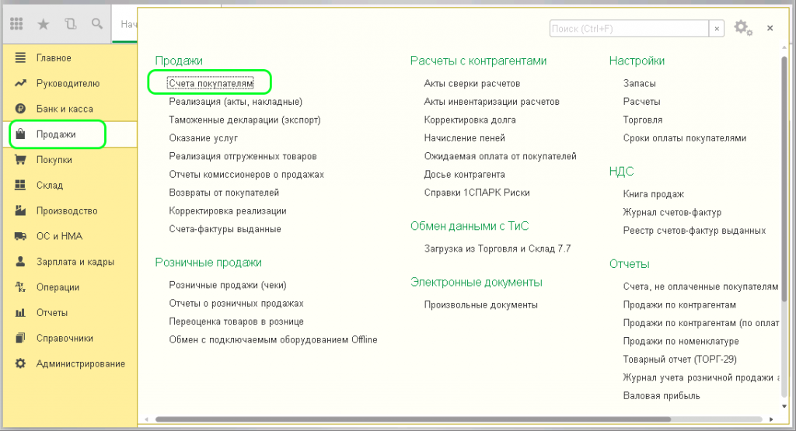Open Товарный отчет (ТОРГ-29)
Screen dimensions: 796x431
point(679,360)
